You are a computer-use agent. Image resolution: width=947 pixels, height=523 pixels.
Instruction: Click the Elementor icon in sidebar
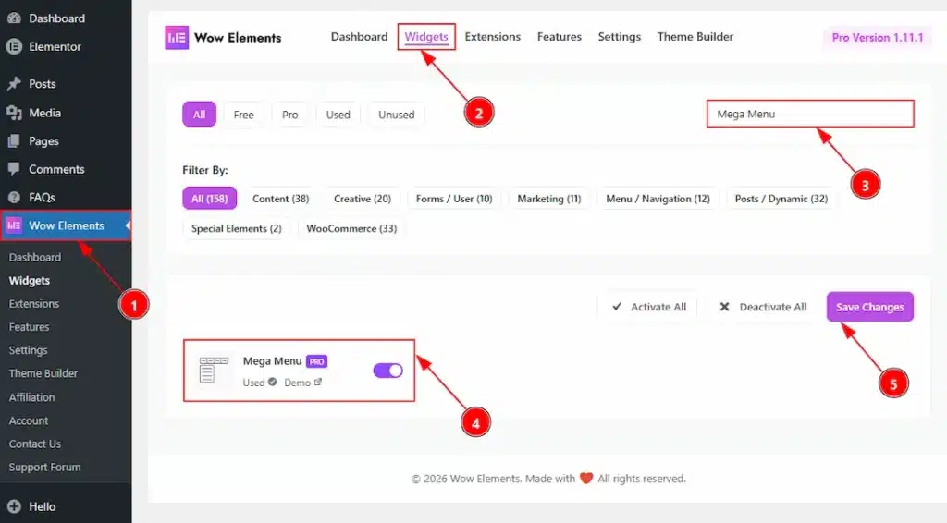click(x=14, y=46)
